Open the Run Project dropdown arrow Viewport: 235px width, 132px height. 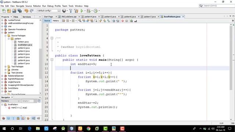click(x=85, y=11)
